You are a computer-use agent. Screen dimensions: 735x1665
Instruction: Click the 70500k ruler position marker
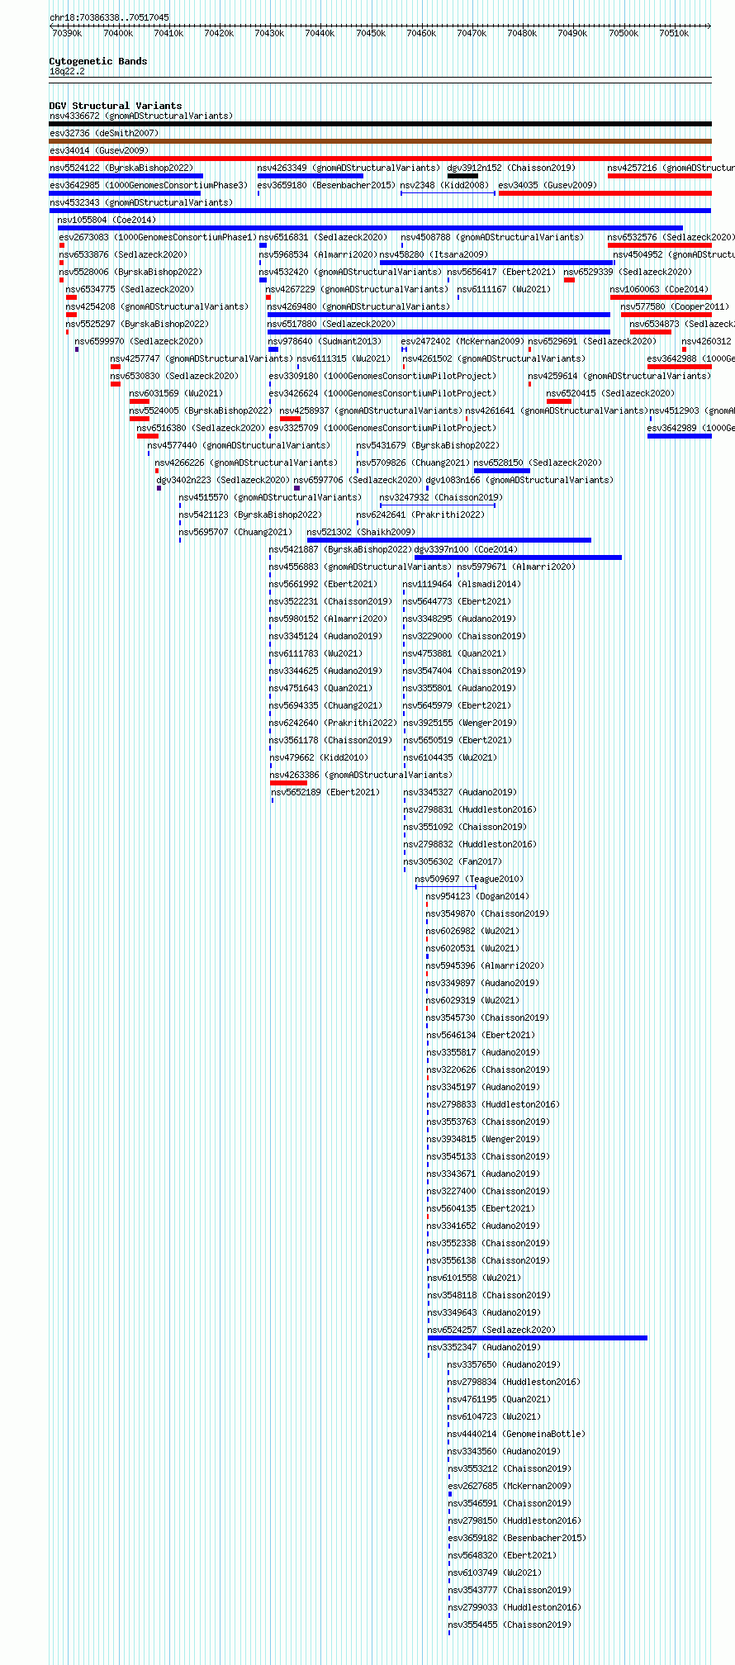tap(624, 33)
